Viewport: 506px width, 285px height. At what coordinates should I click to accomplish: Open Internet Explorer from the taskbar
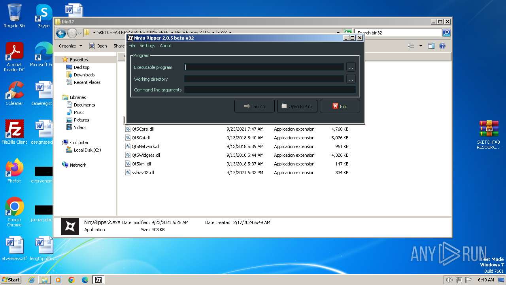point(31,280)
